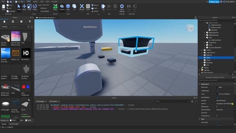The height and width of the screenshot is (133, 236).
Task: Open Game Settings gear
Action: coord(122,8)
